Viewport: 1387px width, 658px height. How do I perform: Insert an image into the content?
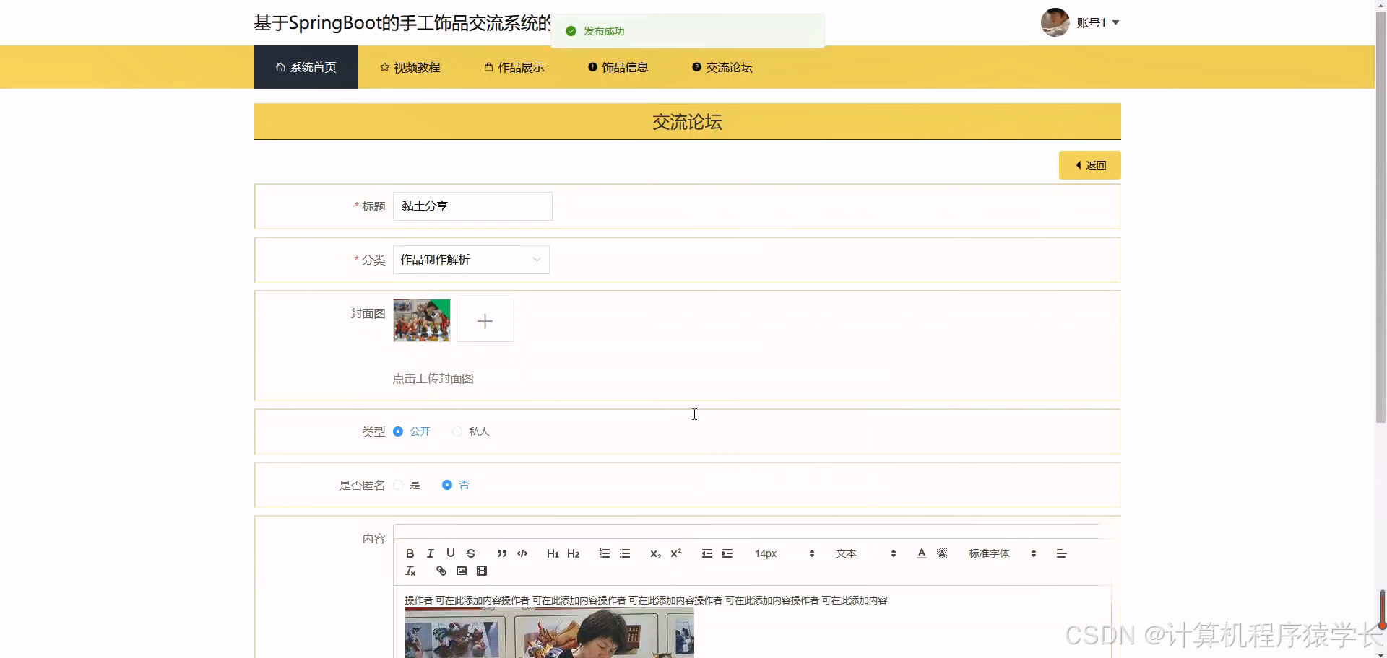pos(461,571)
